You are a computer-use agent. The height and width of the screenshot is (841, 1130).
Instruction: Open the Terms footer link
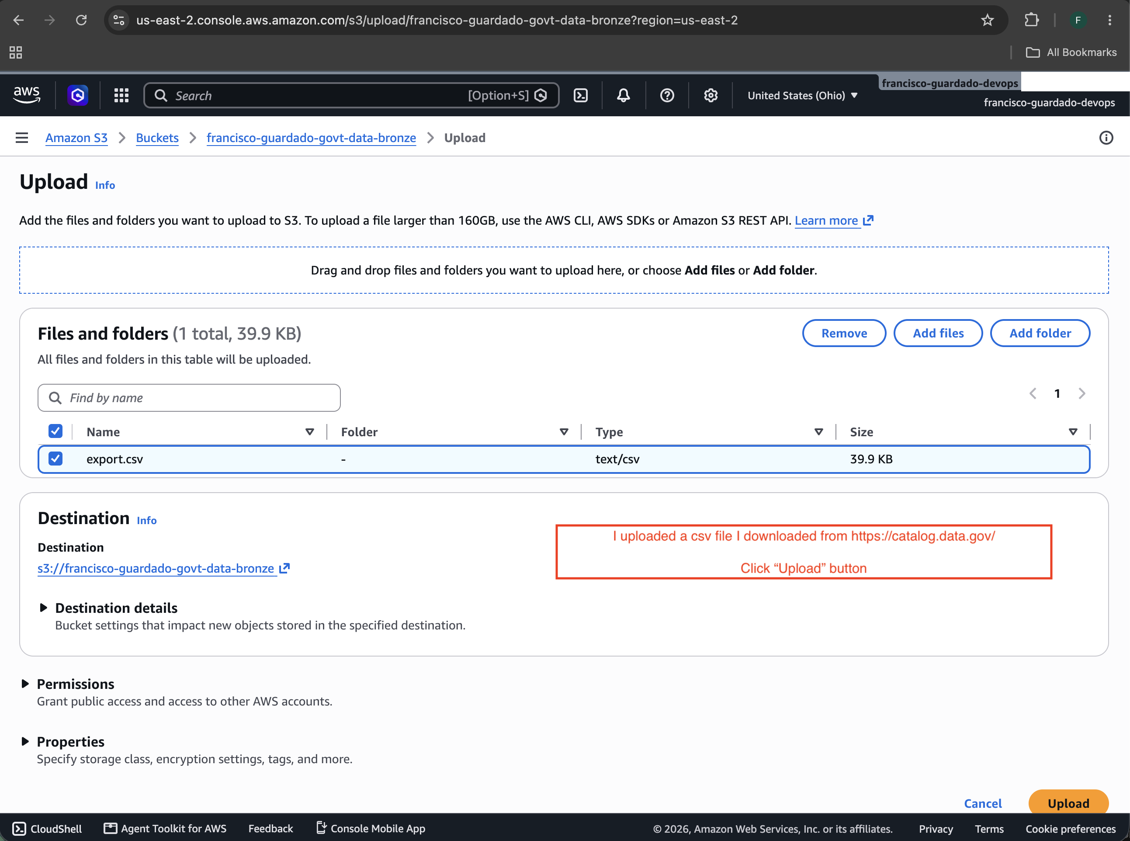(x=989, y=829)
